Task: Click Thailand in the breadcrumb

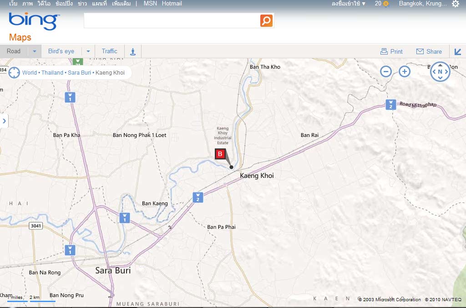Action: (52, 73)
